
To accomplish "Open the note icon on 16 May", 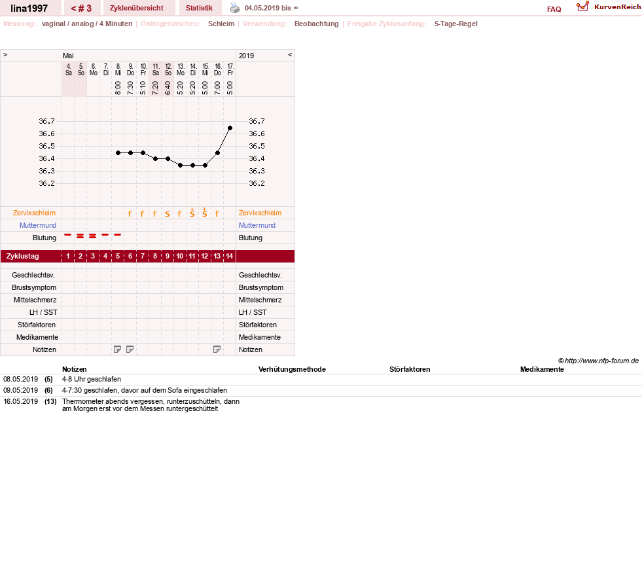I will point(217,350).
